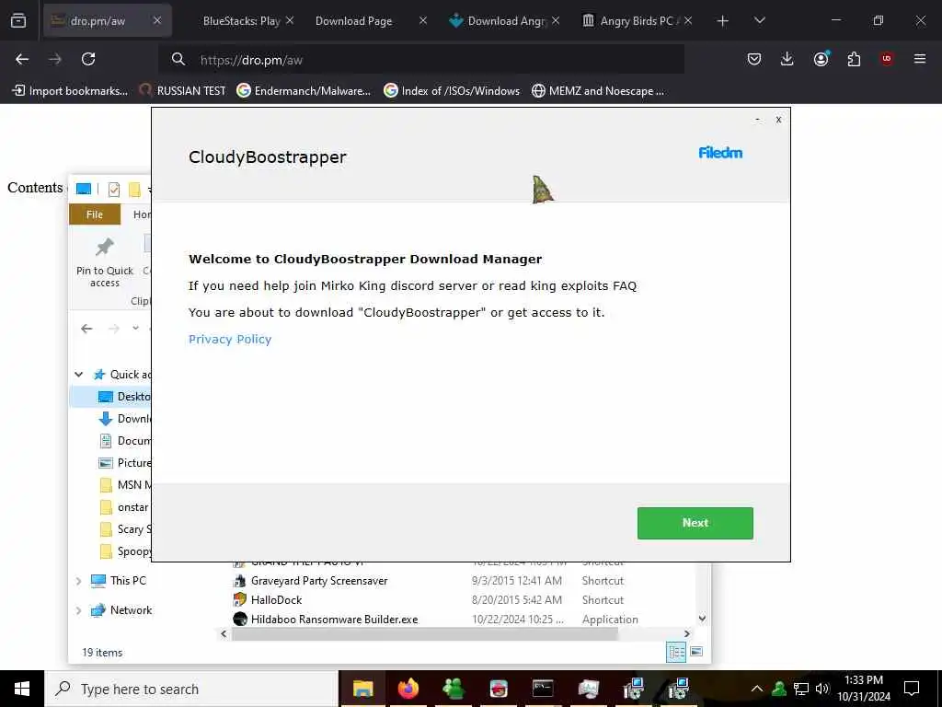The width and height of the screenshot is (942, 707).
Task: Open the green messenger taskbar icon
Action: pyautogui.click(x=453, y=689)
